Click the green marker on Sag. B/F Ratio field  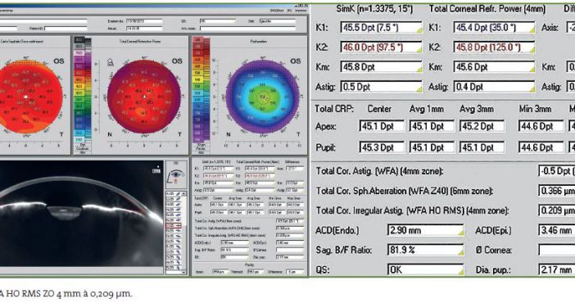pos(460,253)
